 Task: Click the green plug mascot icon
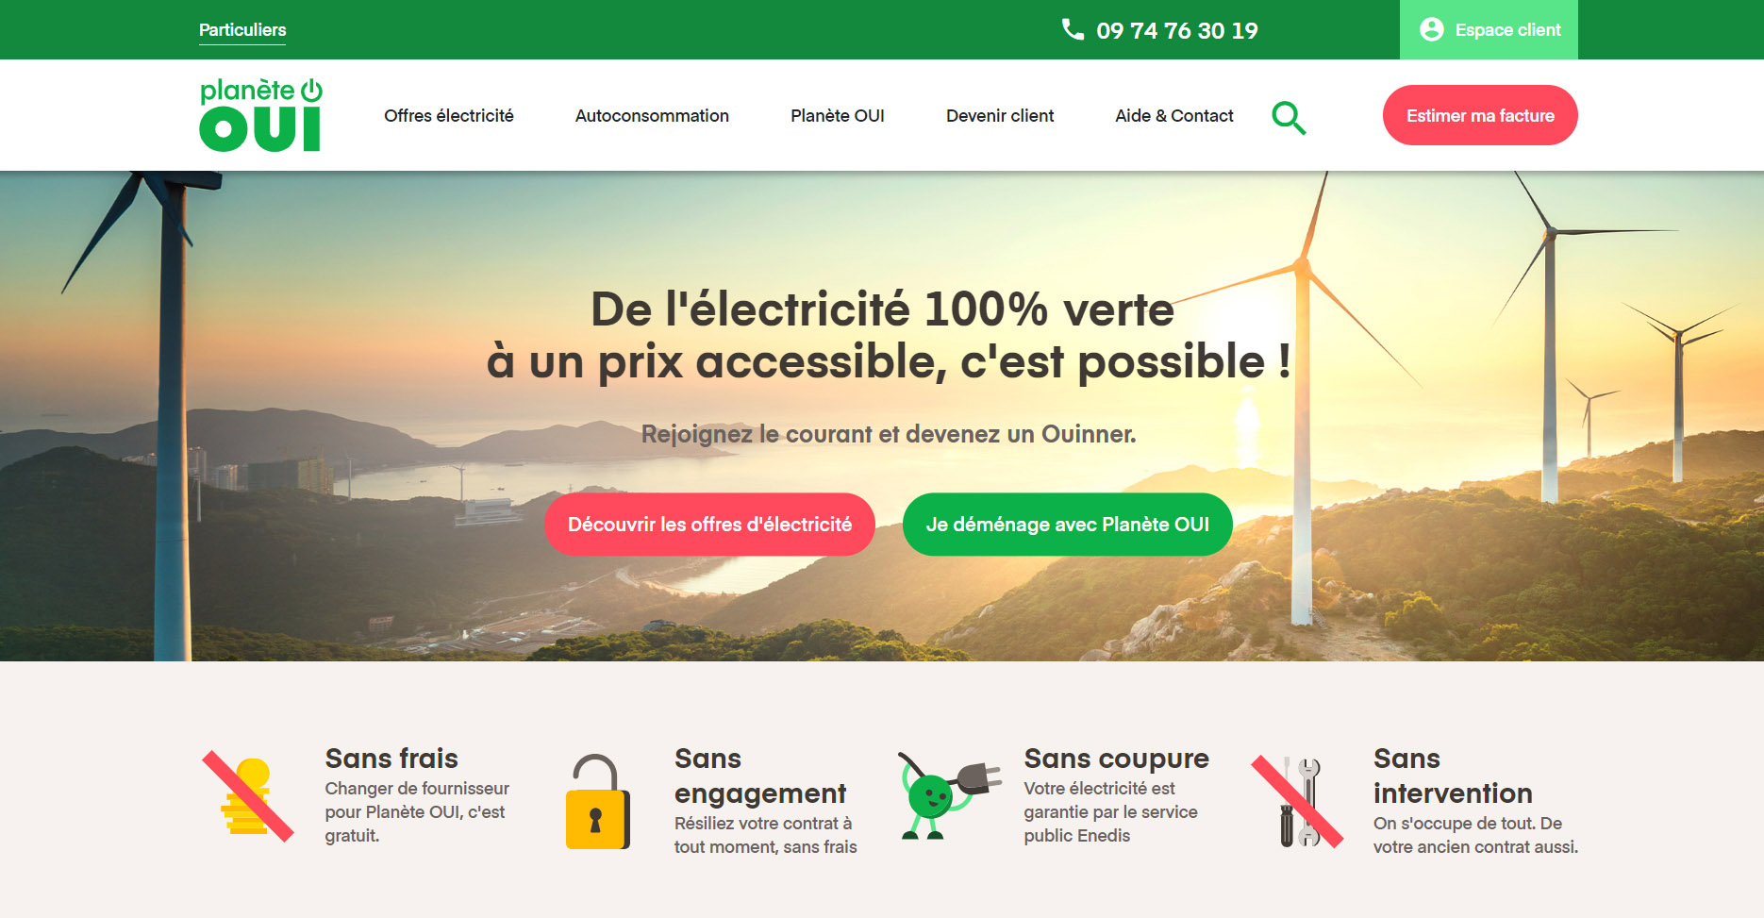coord(947,795)
